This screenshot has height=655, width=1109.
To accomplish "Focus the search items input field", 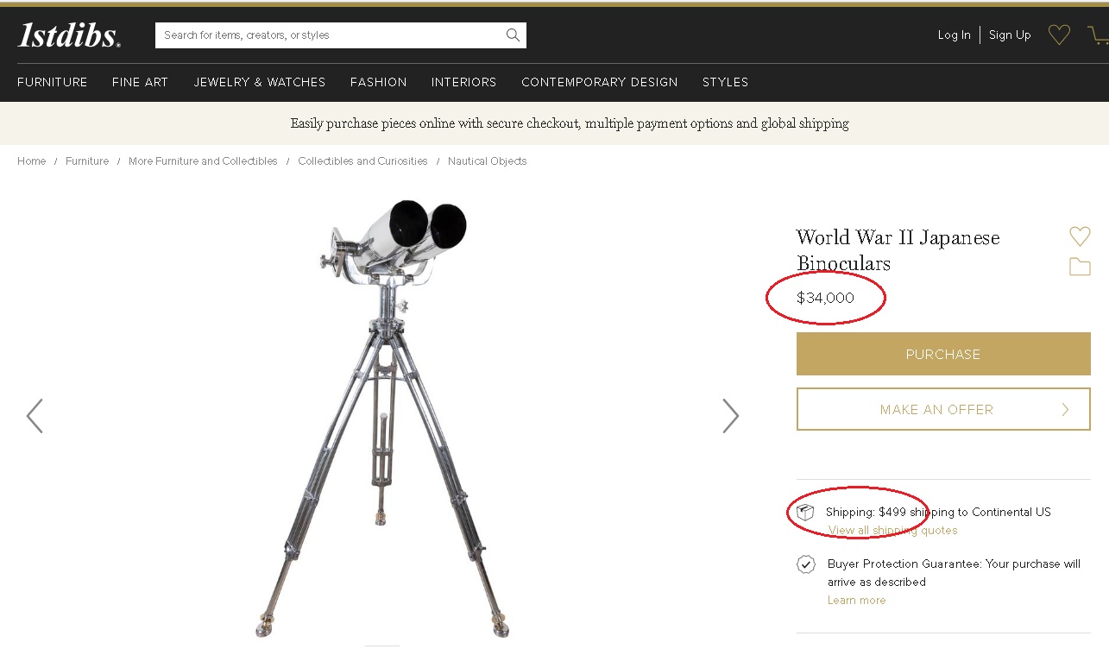I will tap(328, 35).
